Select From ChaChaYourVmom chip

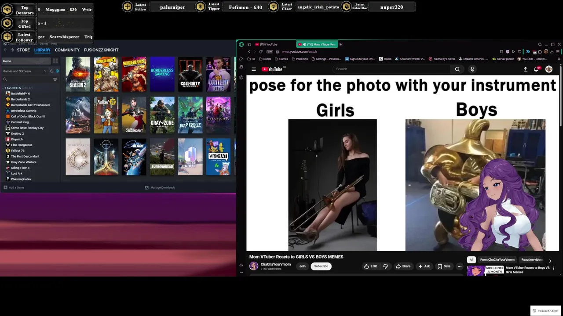point(497,260)
